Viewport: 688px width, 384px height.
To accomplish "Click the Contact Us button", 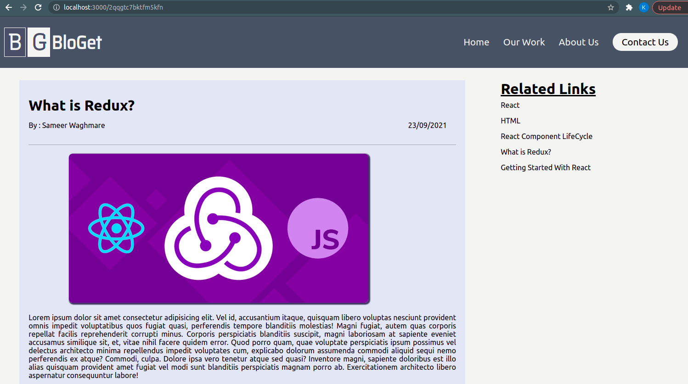I will [645, 42].
